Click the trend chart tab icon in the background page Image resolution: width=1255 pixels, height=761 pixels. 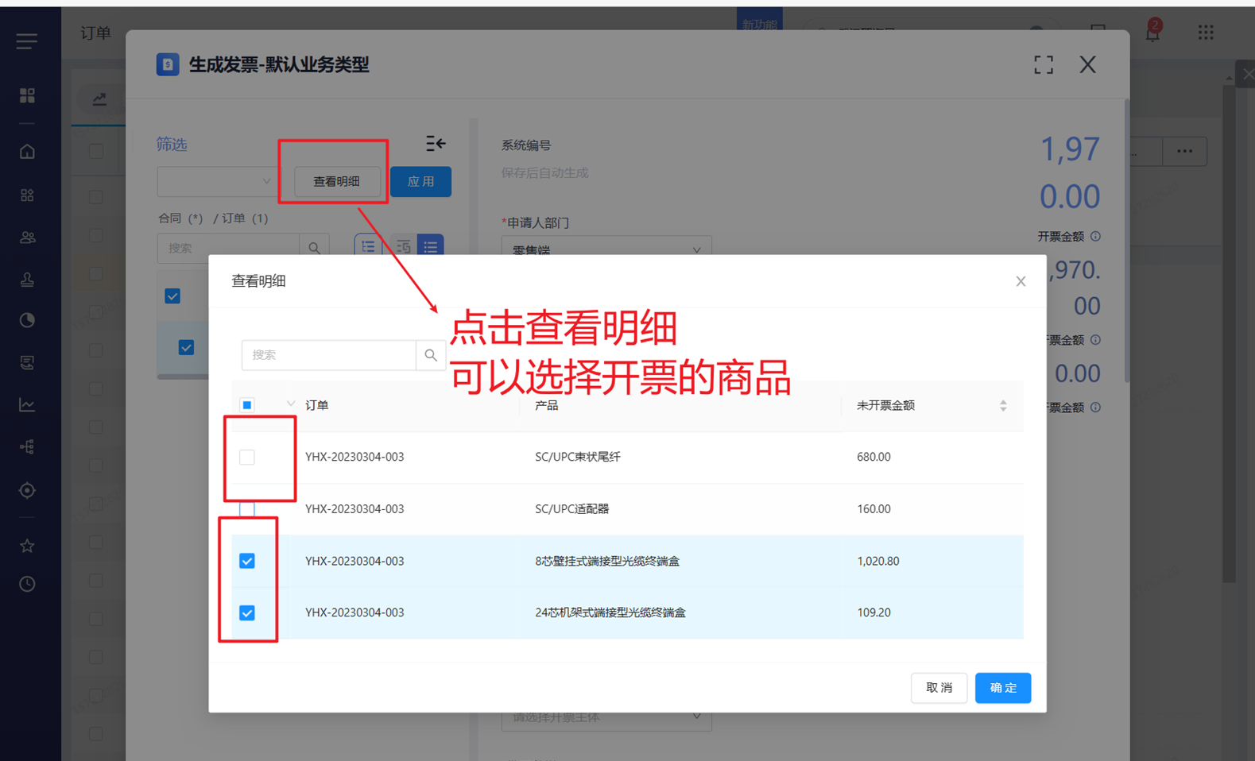pos(99,99)
